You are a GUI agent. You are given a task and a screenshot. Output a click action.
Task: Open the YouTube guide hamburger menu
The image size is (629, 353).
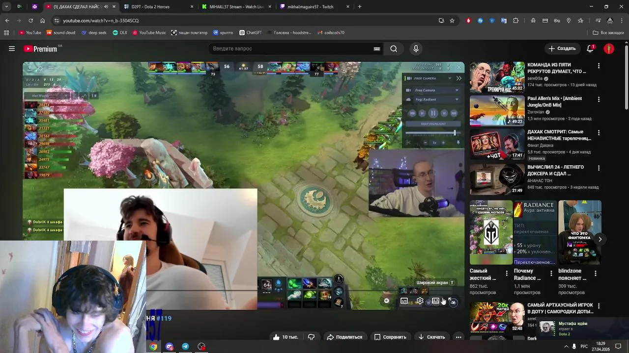tap(12, 49)
